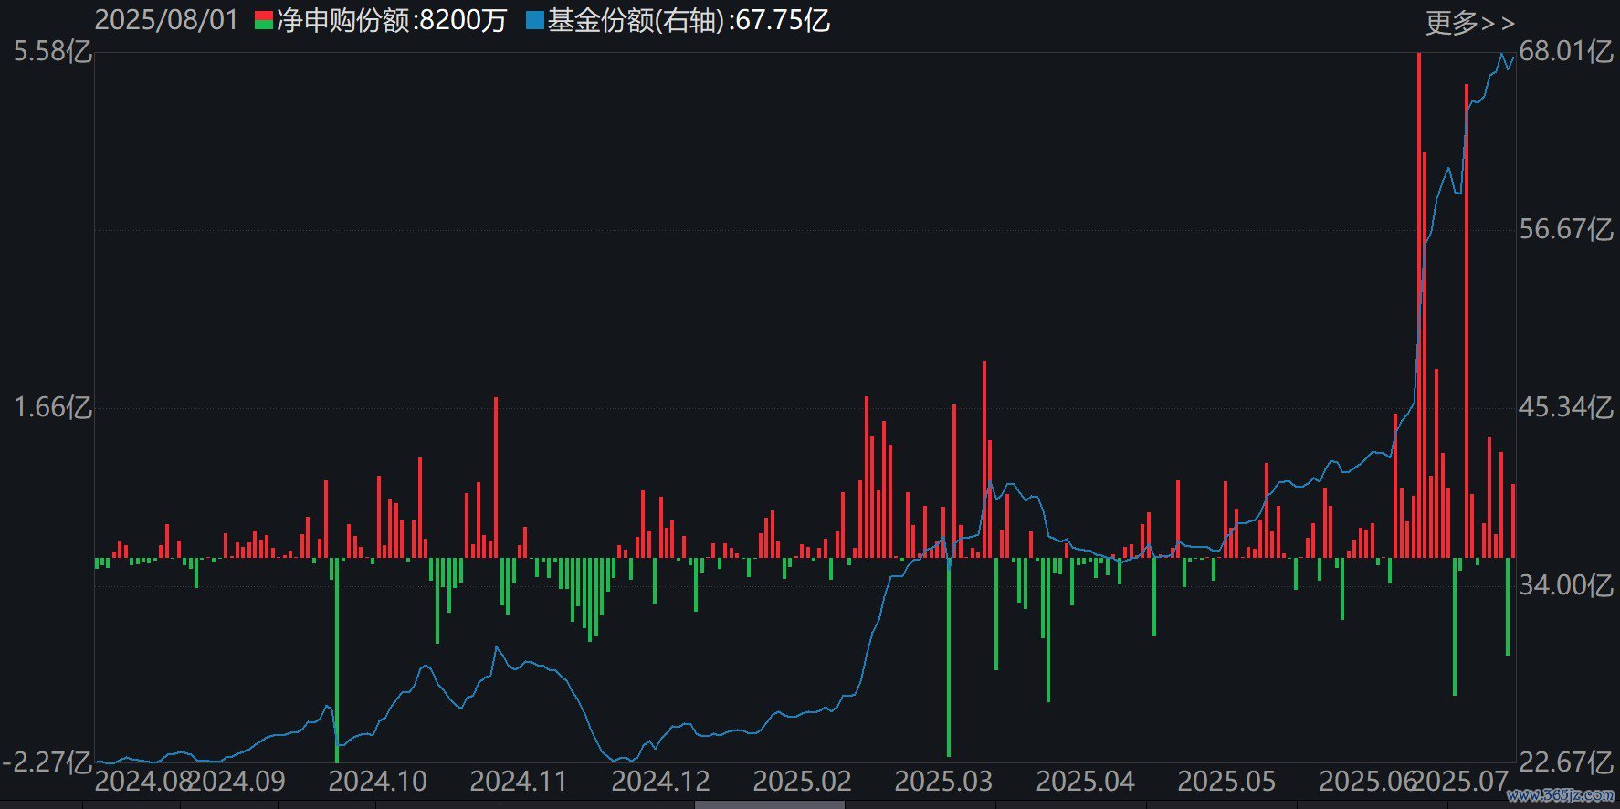The width and height of the screenshot is (1620, 809).
Task: Click the 2025/08/01 date label
Action: pyautogui.click(x=166, y=20)
